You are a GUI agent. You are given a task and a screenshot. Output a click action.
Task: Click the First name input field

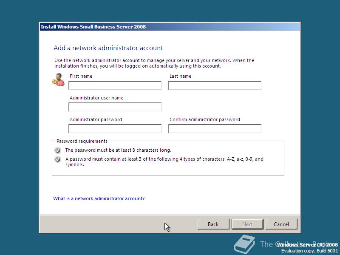tap(115, 85)
